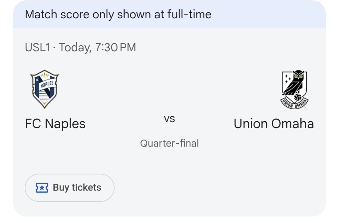
Task: Click the FC Naples crest logo
Action: pyautogui.click(x=44, y=89)
